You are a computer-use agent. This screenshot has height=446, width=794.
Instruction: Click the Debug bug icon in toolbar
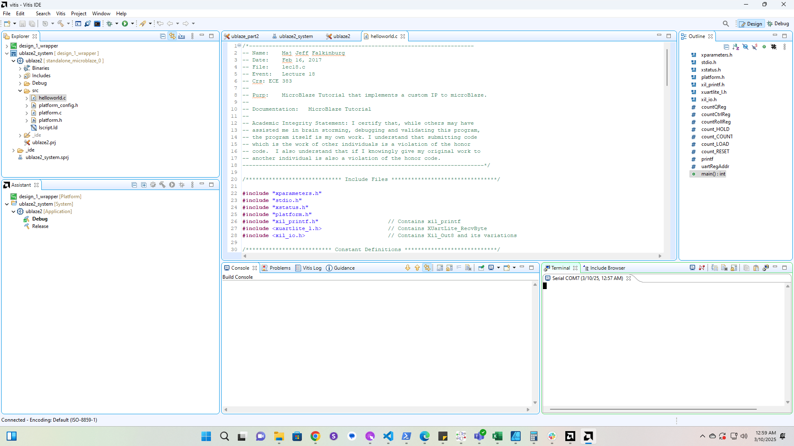110,24
